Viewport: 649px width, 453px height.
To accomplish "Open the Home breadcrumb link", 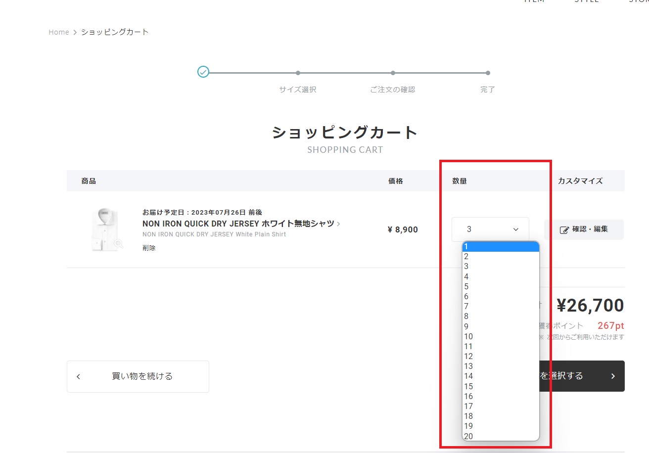I will [x=59, y=32].
